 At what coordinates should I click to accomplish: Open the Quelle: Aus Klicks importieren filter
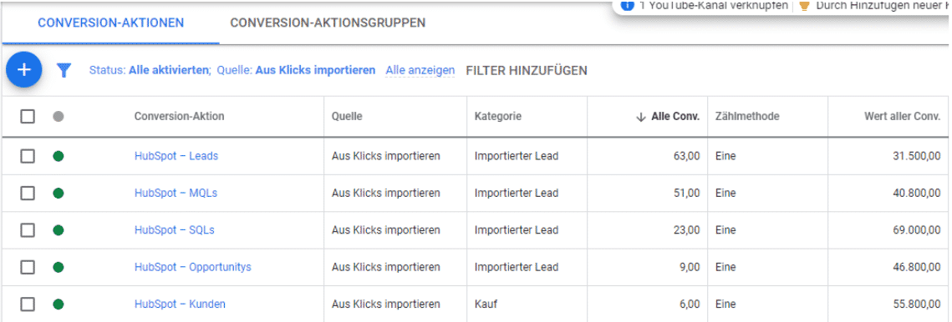296,70
